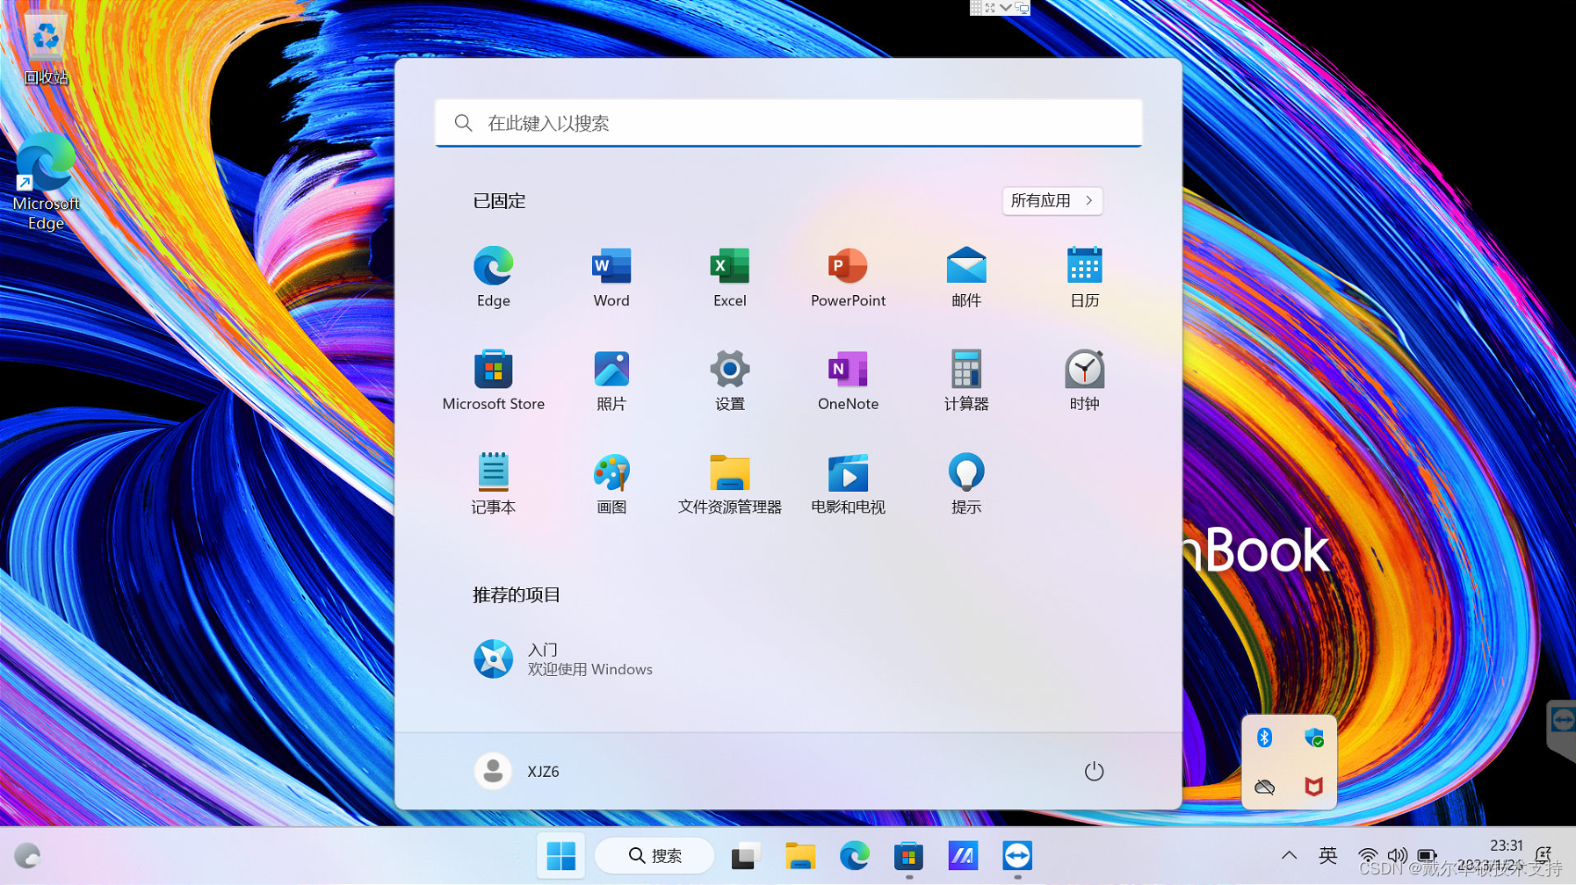
Task: Click the Bluetooth icon in tray overflow
Action: [x=1264, y=737]
